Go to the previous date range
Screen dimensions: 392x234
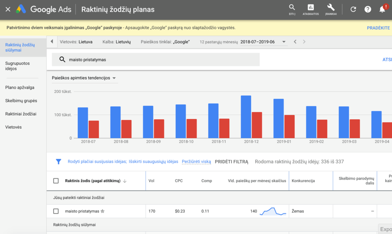click(295, 42)
